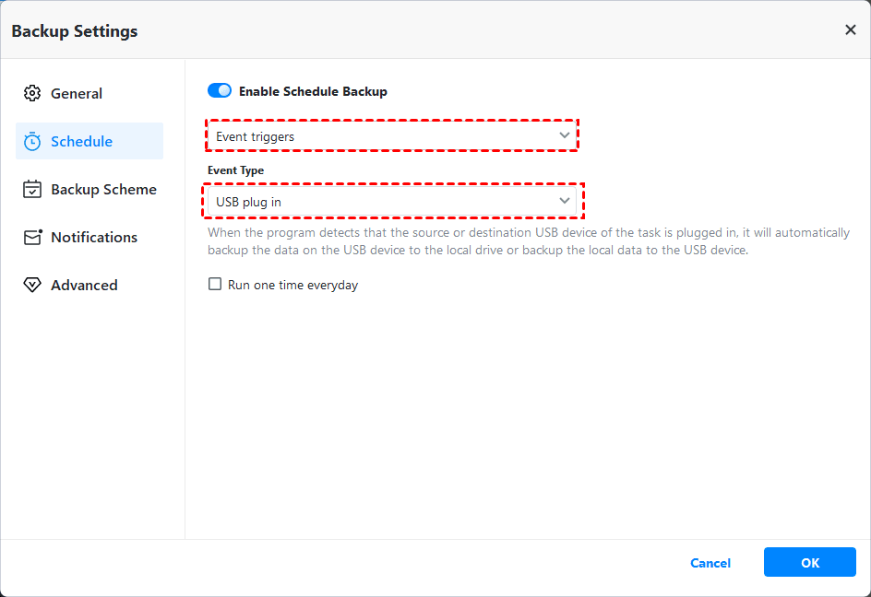871x597 pixels.
Task: Check the Run one time everyday checkbox
Action: pyautogui.click(x=215, y=285)
